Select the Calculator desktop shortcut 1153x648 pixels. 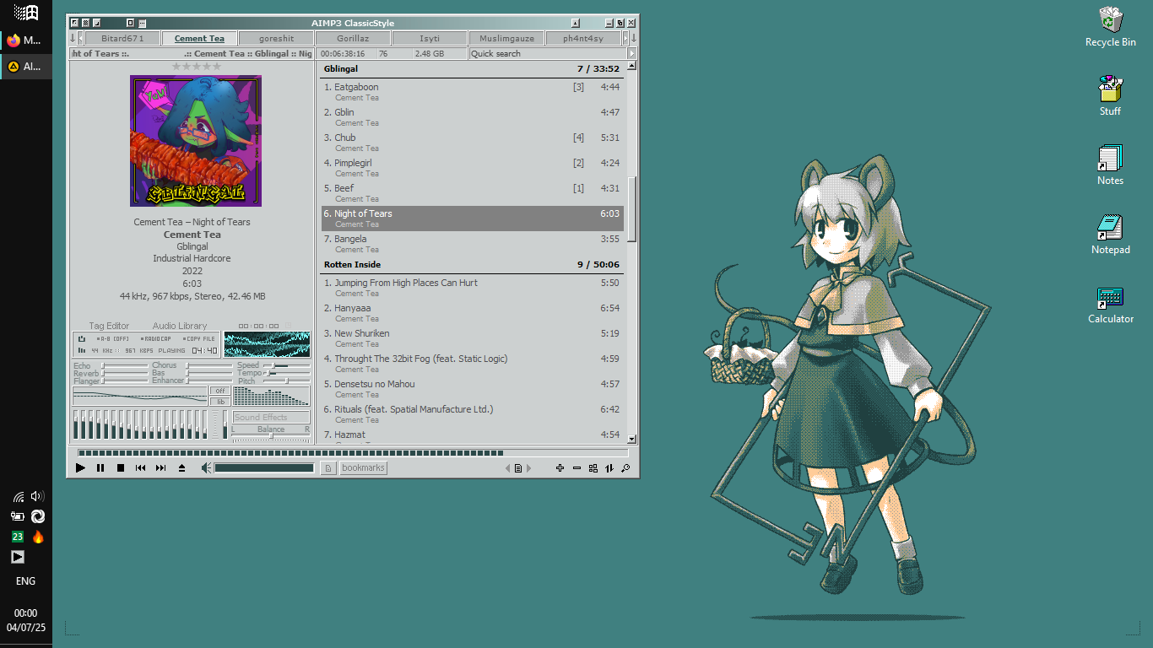(1110, 303)
